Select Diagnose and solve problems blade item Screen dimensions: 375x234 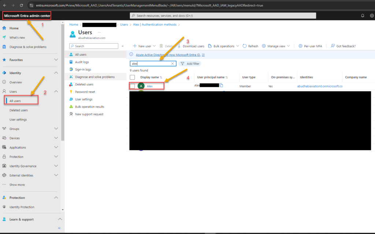[96, 77]
